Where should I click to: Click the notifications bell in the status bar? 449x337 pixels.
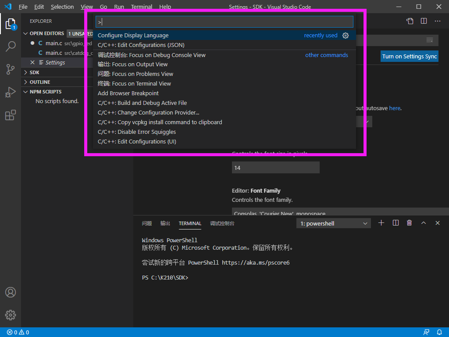[439, 332]
